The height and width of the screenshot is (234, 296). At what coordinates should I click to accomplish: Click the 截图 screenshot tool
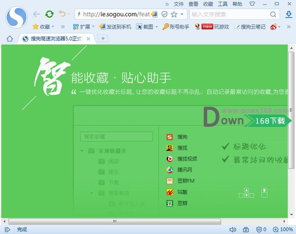pyautogui.click(x=145, y=27)
